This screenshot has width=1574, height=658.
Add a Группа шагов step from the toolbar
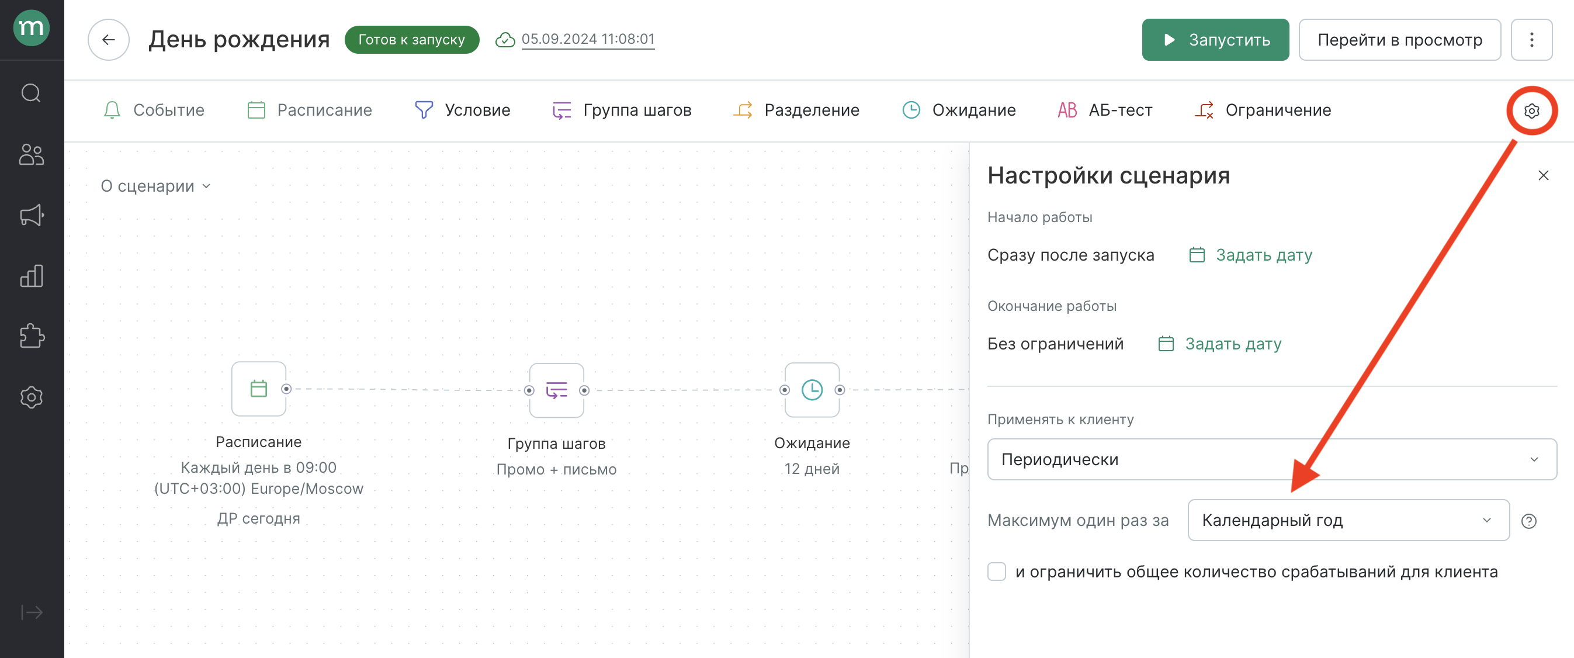click(x=622, y=110)
